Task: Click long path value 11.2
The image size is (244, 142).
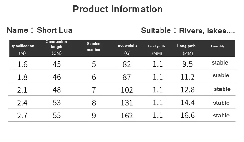Action: (187, 77)
